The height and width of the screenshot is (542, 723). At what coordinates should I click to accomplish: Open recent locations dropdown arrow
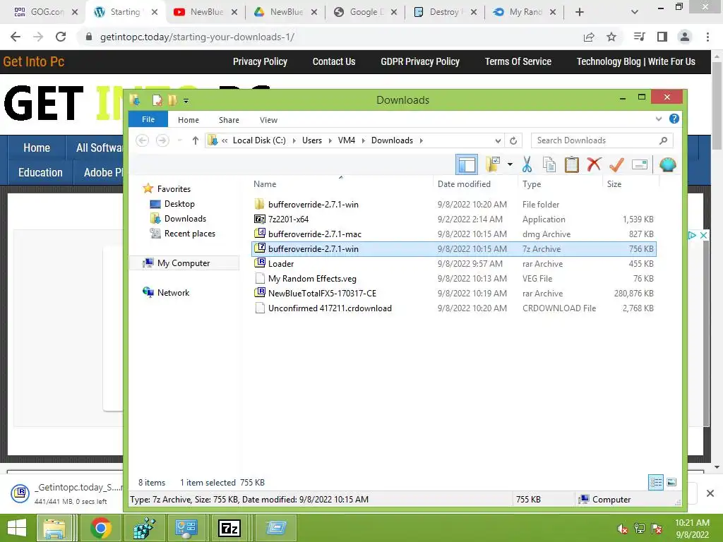pyautogui.click(x=180, y=140)
